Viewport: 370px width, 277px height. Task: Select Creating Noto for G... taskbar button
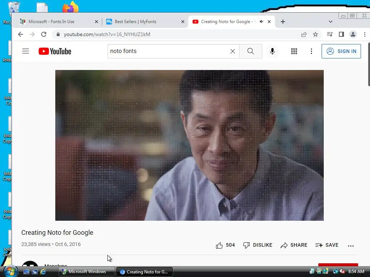tap(145, 272)
